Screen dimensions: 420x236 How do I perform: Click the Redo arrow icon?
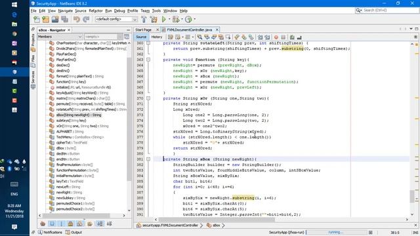click(x=86, y=19)
